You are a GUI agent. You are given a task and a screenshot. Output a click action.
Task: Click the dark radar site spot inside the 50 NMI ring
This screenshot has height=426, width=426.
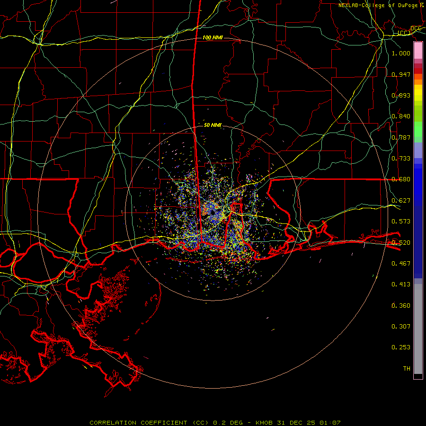pos(213,213)
